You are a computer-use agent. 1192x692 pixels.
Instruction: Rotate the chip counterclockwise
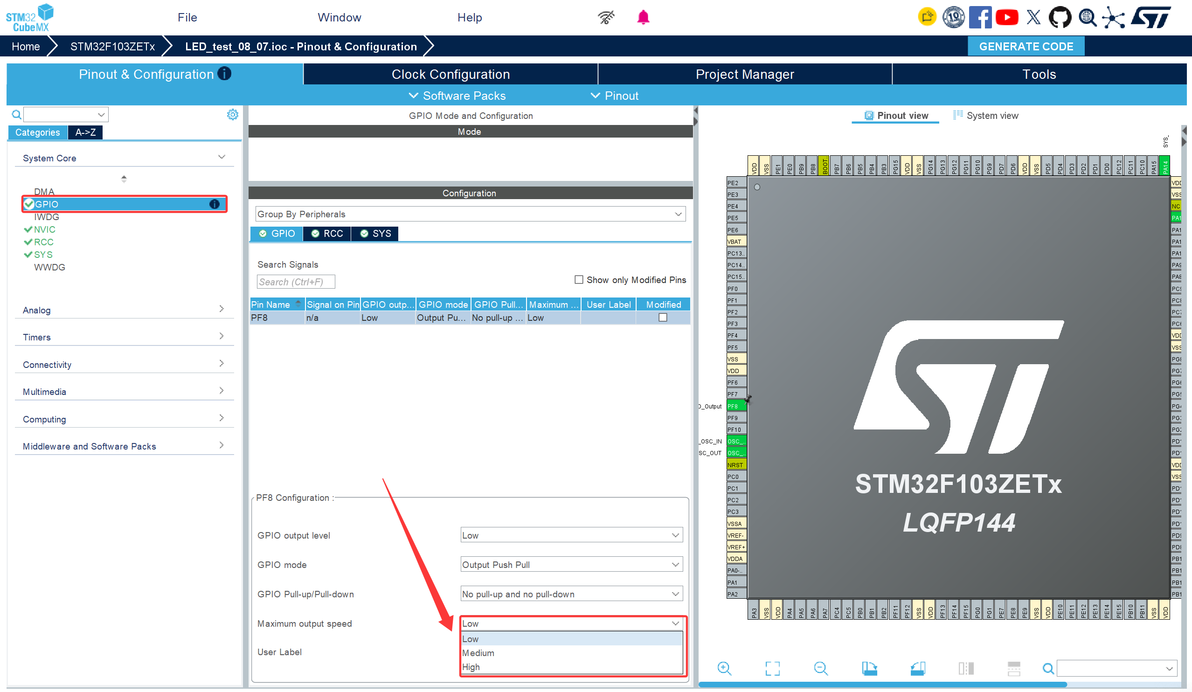[x=918, y=668]
